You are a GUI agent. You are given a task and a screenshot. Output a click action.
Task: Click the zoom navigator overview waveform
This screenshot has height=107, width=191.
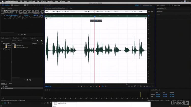[96, 12]
